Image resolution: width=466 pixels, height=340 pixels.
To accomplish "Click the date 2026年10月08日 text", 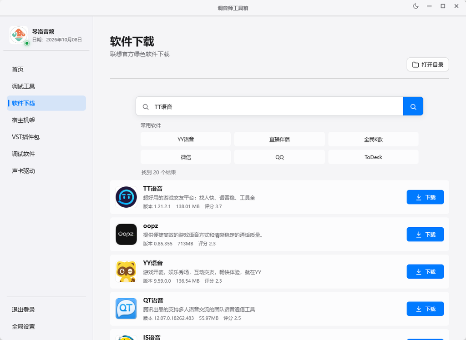I will point(64,40).
